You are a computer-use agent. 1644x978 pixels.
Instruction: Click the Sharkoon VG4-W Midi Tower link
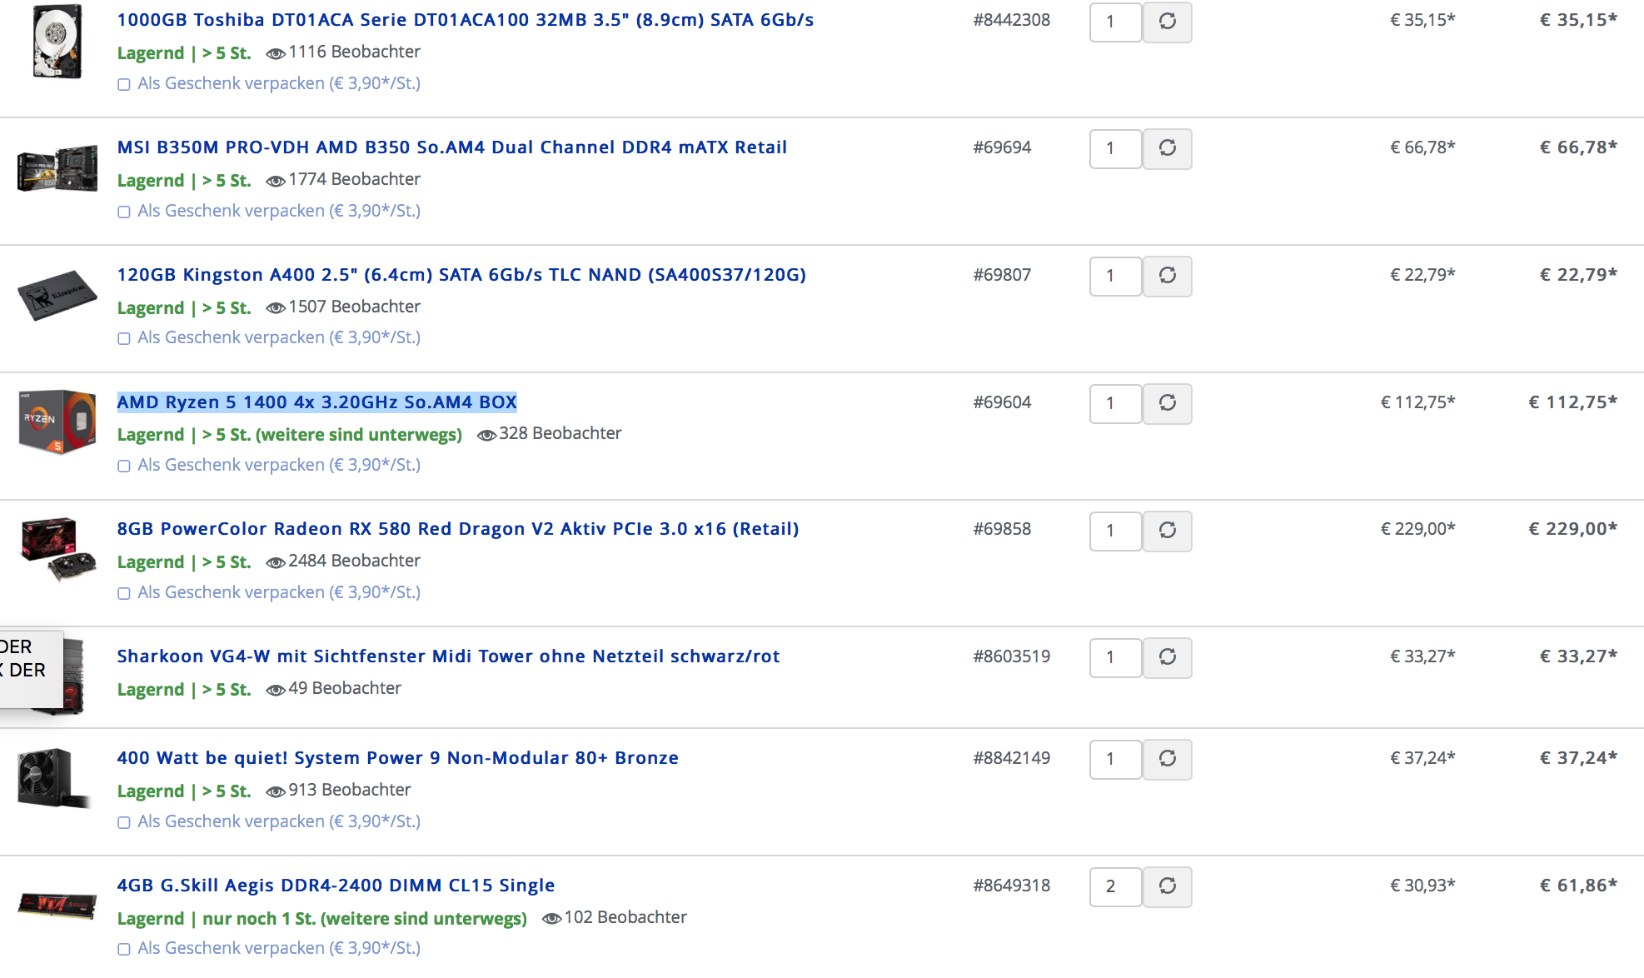tap(448, 656)
